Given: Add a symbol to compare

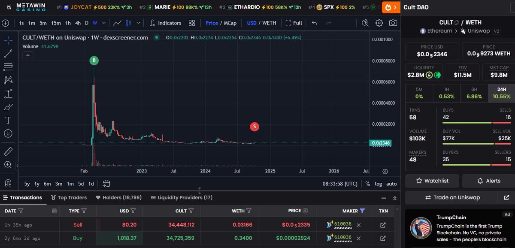Looking at the screenshot, I should (x=5, y=23).
